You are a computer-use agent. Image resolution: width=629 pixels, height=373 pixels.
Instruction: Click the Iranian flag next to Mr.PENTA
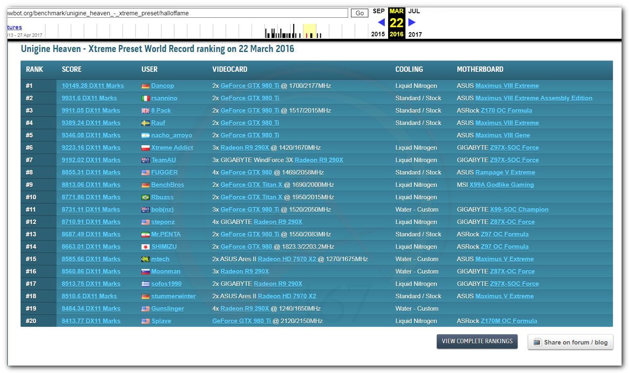point(145,234)
